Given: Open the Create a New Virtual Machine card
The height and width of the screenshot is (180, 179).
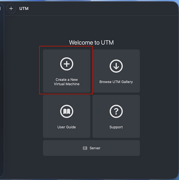Looking at the screenshot, I should click(x=66, y=71).
